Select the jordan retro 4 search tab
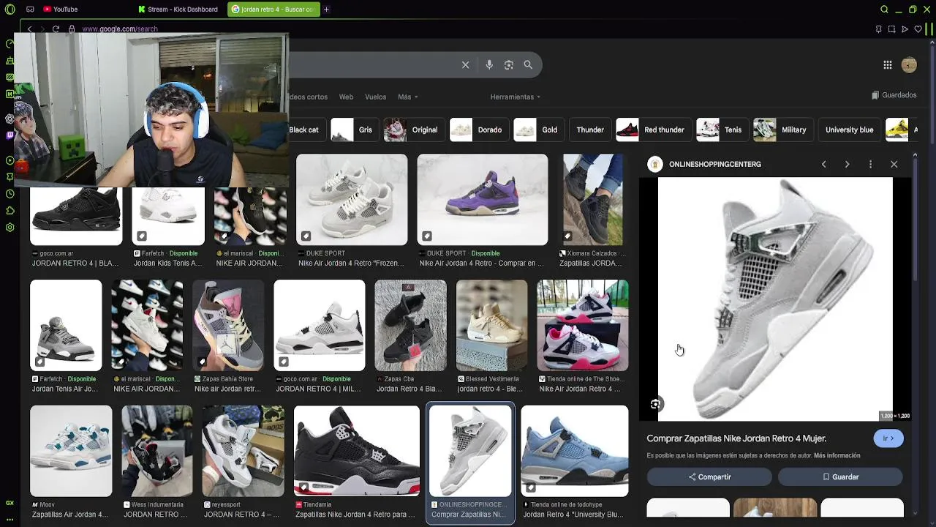Screen dimensions: 936x527 pyautogui.click(x=272, y=10)
